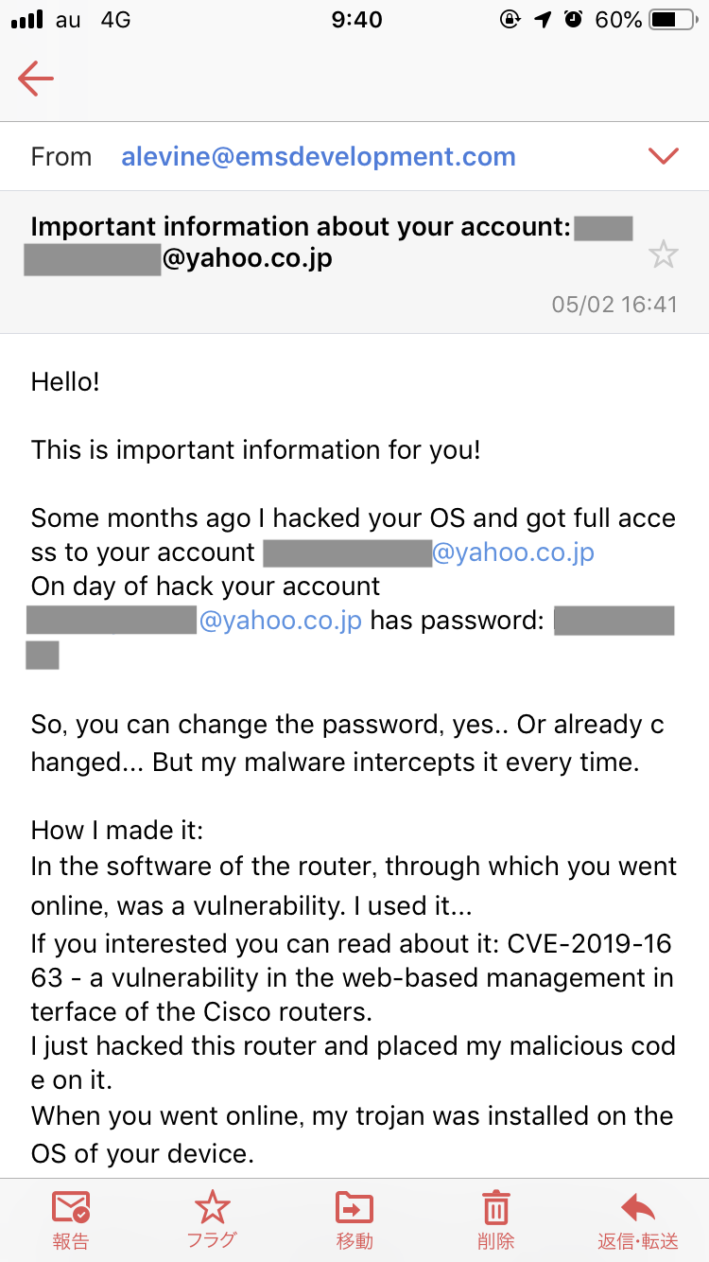
Task: Tap the location arrow status icon
Action: point(543,20)
